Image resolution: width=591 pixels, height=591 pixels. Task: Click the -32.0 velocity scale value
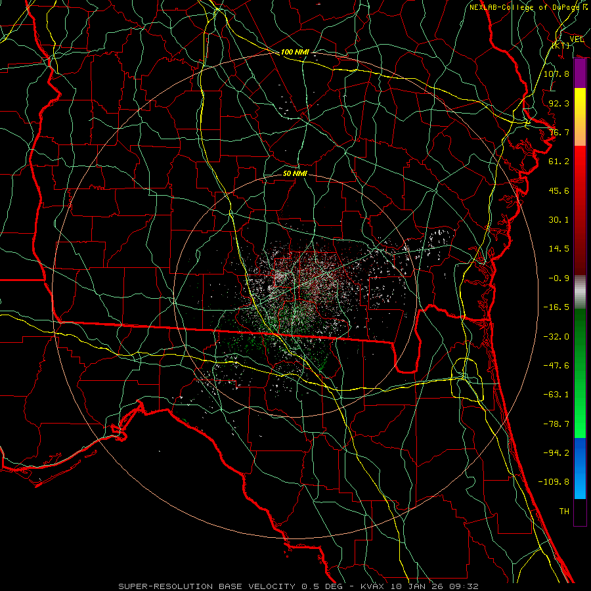[x=556, y=337]
